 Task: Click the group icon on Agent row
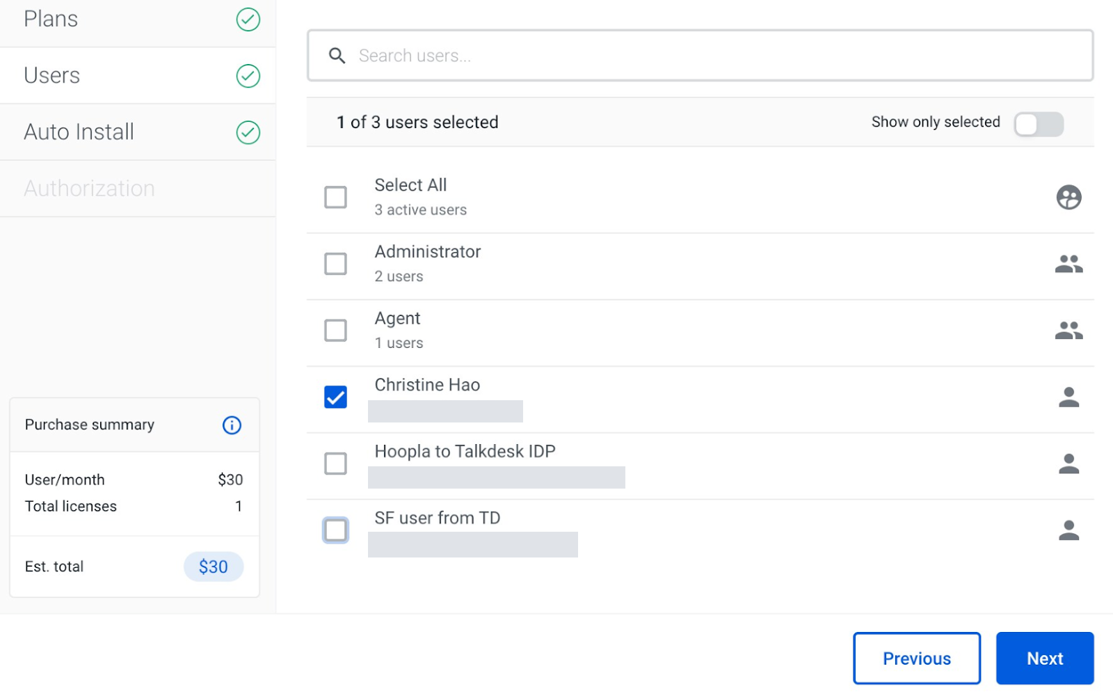pyautogui.click(x=1068, y=330)
